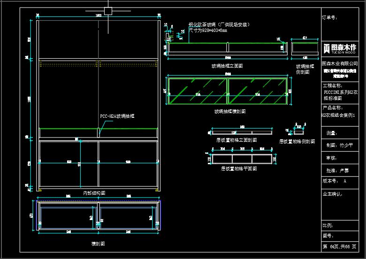Click the 订单号 field in title block

330,17
